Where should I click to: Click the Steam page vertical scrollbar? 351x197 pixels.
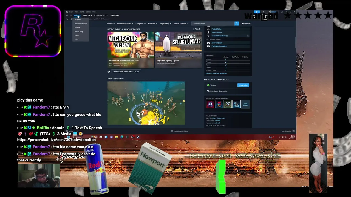[295, 42]
